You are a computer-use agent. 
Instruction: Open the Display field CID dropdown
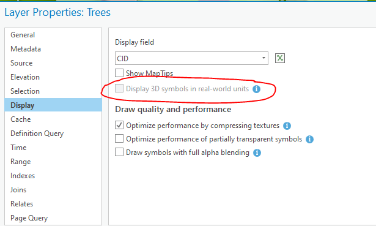point(191,58)
